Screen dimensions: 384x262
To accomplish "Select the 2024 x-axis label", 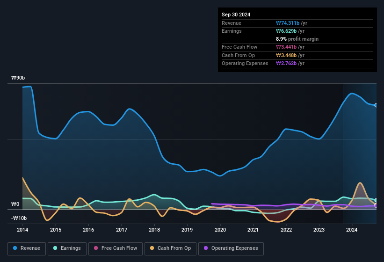I will (352, 230).
